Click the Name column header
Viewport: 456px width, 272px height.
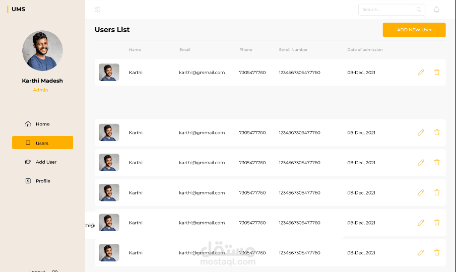pos(135,50)
